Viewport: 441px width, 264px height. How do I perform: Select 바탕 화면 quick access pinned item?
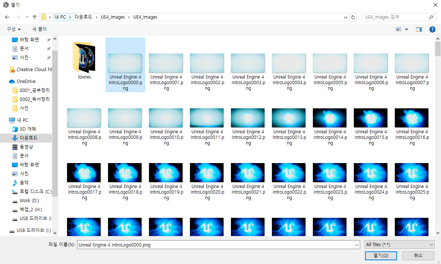(x=29, y=39)
